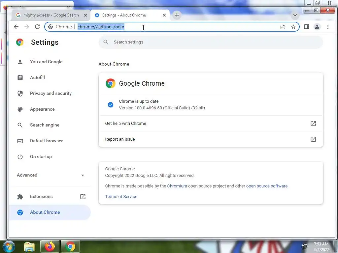Click the puzzle piece Extensions icon

point(20,196)
